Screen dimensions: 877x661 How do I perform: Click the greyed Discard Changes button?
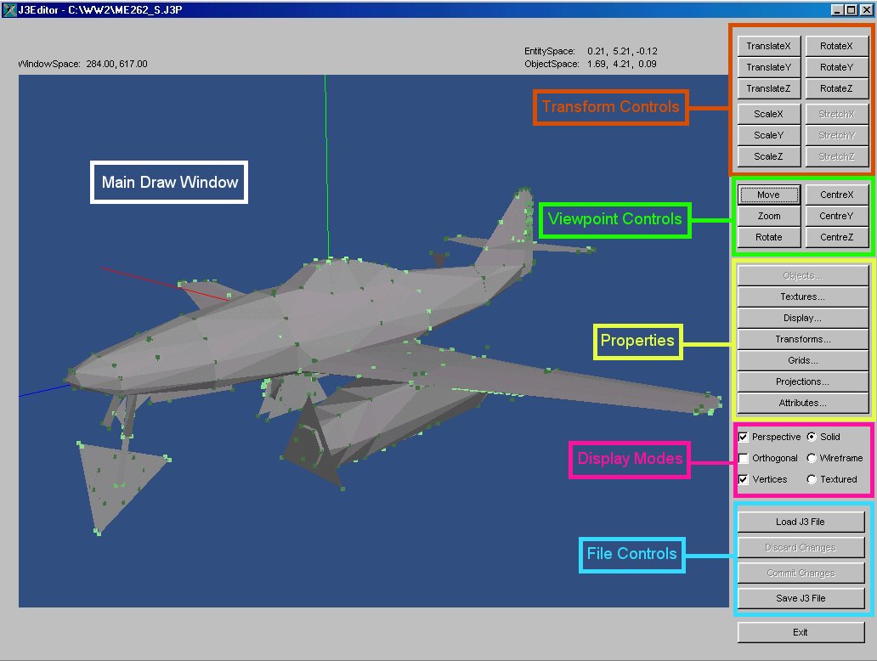tap(801, 547)
